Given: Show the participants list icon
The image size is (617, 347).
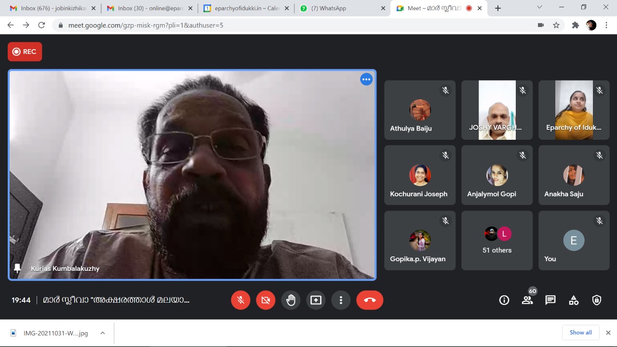Looking at the screenshot, I should coord(527,300).
